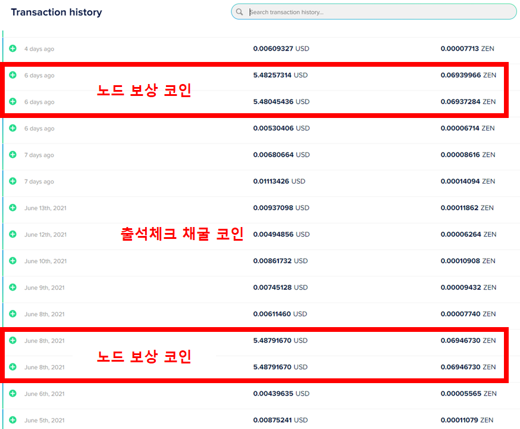Select the amount 0.00680664 USD

281,155
